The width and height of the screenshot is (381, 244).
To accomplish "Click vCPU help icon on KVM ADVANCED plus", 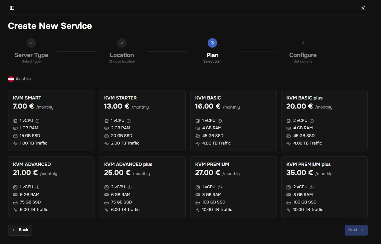I will (129, 187).
